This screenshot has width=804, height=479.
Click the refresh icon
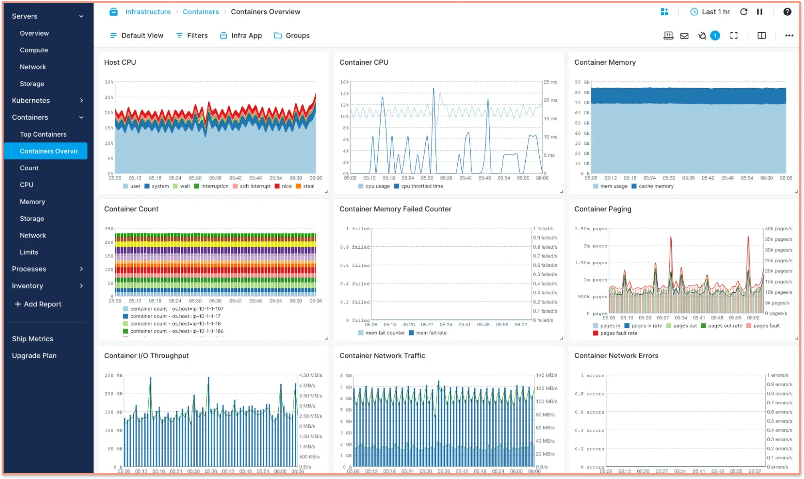point(743,12)
